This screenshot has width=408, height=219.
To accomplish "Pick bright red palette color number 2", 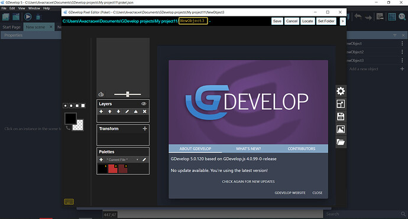I will (x=113, y=169).
